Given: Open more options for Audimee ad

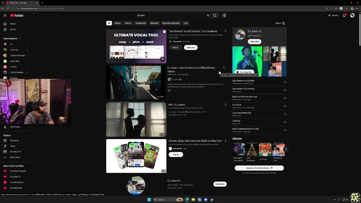Looking at the screenshot, I should point(226,31).
